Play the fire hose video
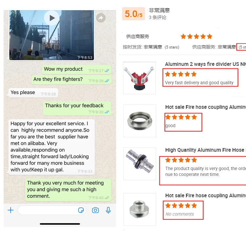The height and width of the screenshot is (232, 246). pyautogui.click(x=51, y=18)
